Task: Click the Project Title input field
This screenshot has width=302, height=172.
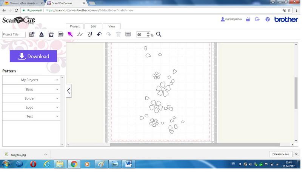Action: click(x=14, y=34)
